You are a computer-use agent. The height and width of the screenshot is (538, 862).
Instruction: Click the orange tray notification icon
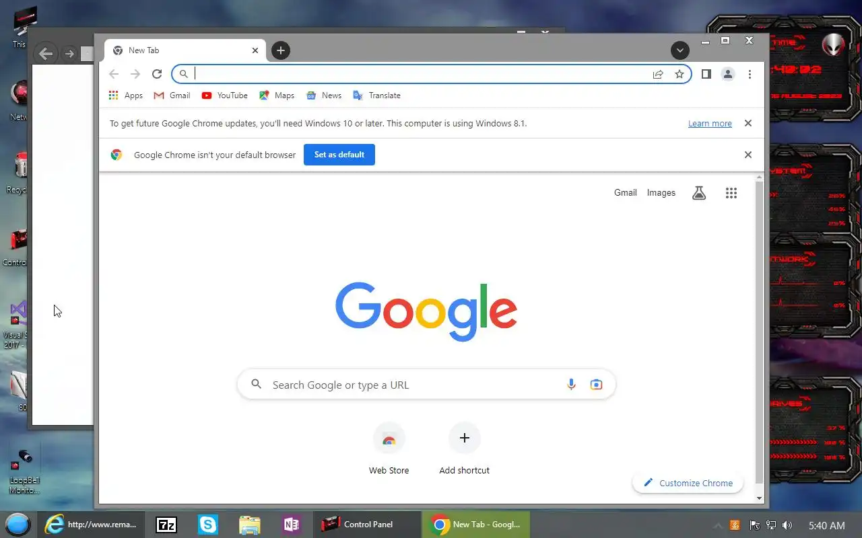735,525
